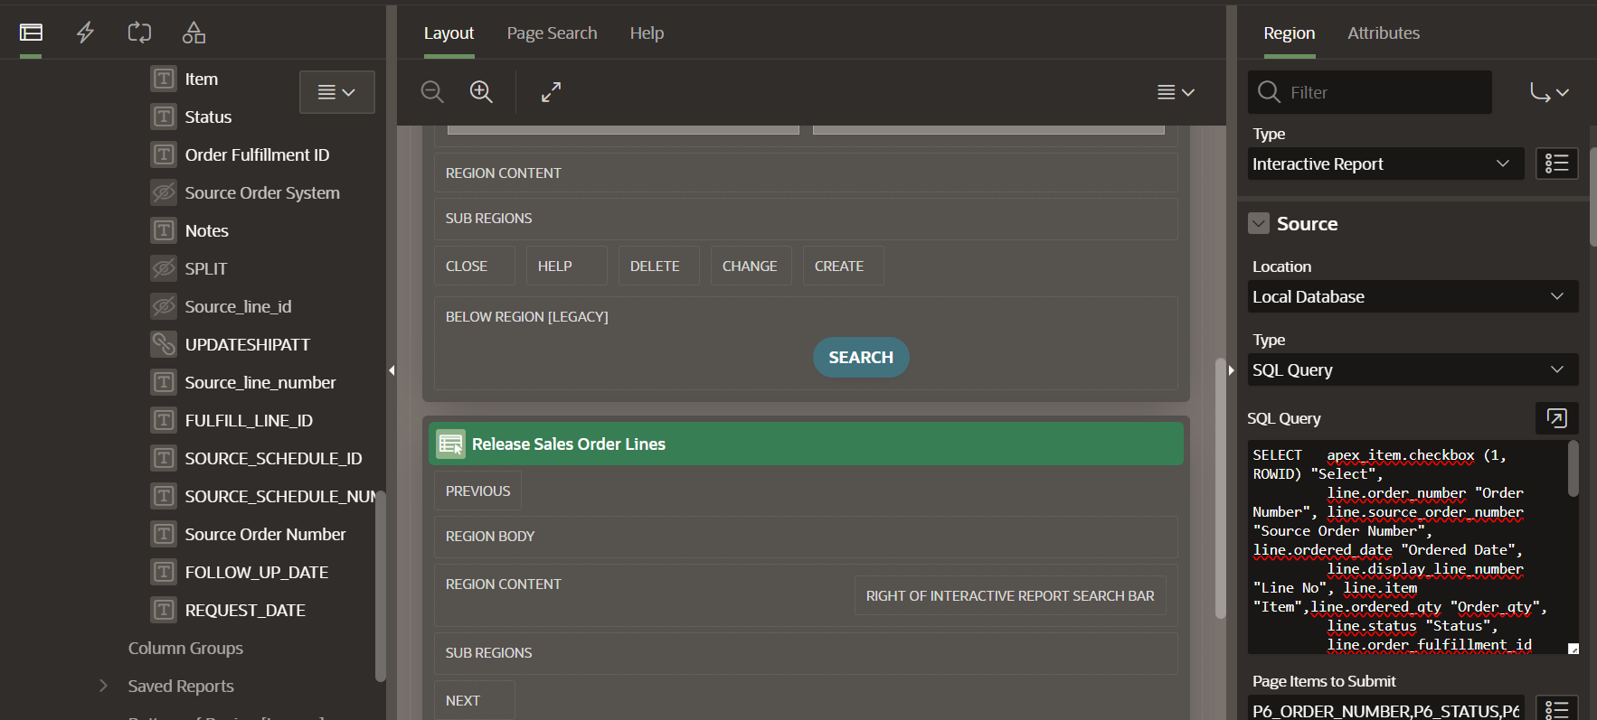The height and width of the screenshot is (720, 1597).
Task: Collapse the right property pane splitter
Action: tap(1231, 370)
